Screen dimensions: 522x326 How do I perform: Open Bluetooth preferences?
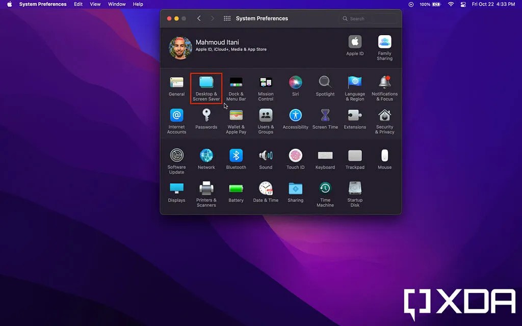pyautogui.click(x=236, y=158)
